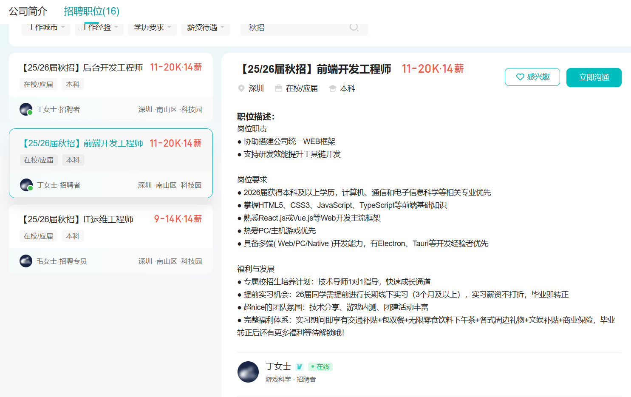Image resolution: width=631 pixels, height=397 pixels.
Task: Click the graduation cap icon beside 本科
Action: point(333,88)
